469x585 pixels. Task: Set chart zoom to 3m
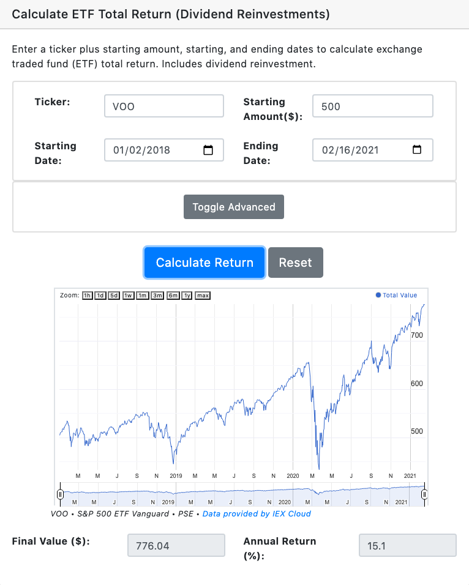tap(157, 296)
